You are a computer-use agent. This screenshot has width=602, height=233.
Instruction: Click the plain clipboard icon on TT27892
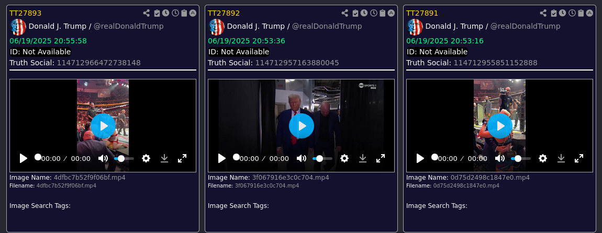click(x=382, y=13)
